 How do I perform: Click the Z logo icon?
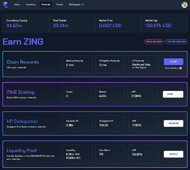[5, 5]
